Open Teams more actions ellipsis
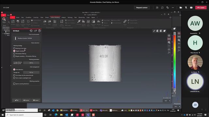This screenshot has height=117, width=209. tap(173, 7)
